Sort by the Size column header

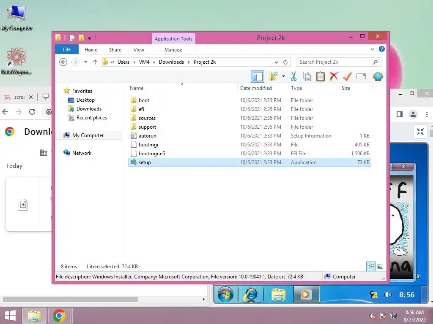(x=356, y=88)
